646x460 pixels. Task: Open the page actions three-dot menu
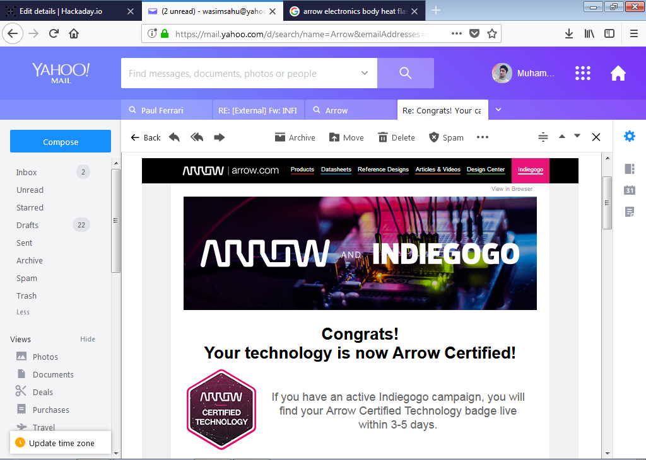pyautogui.click(x=457, y=34)
